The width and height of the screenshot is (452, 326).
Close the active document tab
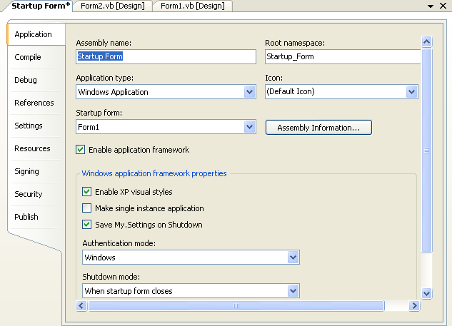443,6
